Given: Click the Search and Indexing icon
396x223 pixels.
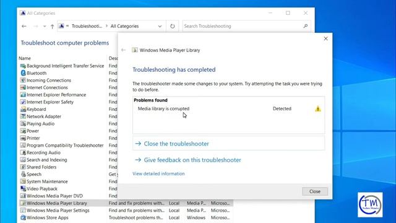Looking at the screenshot, I should point(23,160).
